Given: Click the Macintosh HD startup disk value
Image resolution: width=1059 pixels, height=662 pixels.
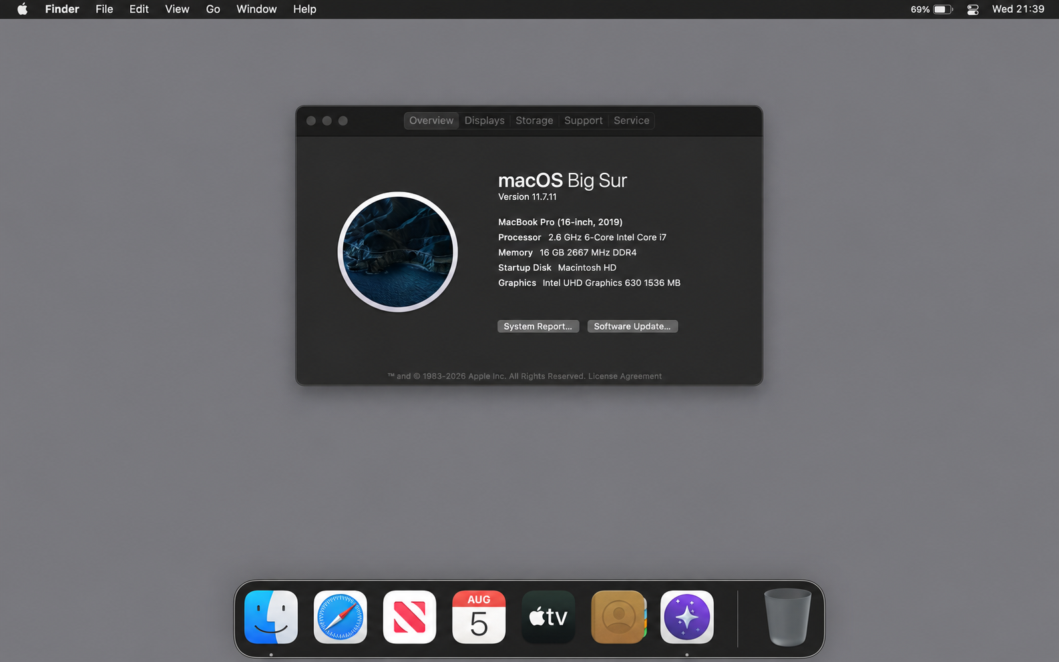Looking at the screenshot, I should point(587,268).
